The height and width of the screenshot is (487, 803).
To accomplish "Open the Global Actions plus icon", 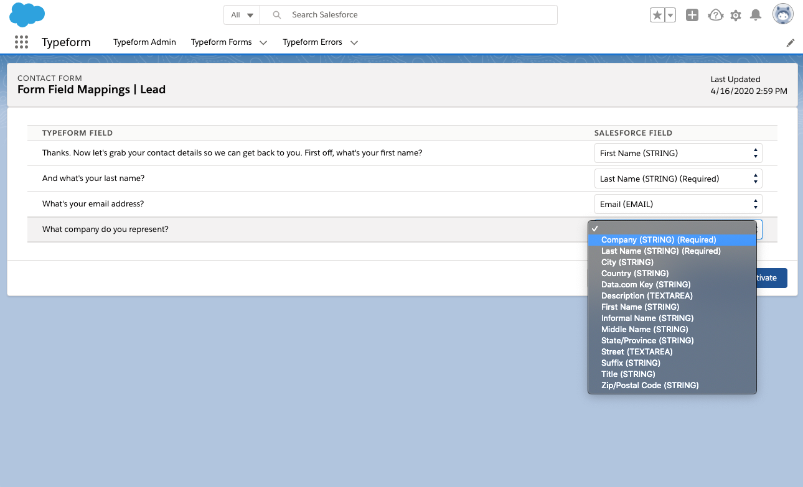I will 692,15.
